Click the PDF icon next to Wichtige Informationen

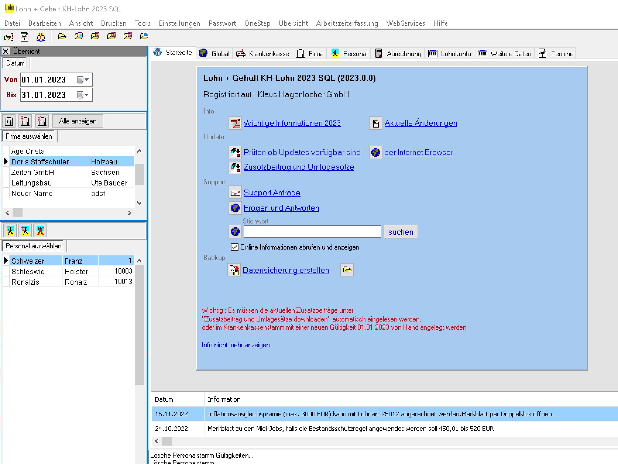pyautogui.click(x=235, y=123)
